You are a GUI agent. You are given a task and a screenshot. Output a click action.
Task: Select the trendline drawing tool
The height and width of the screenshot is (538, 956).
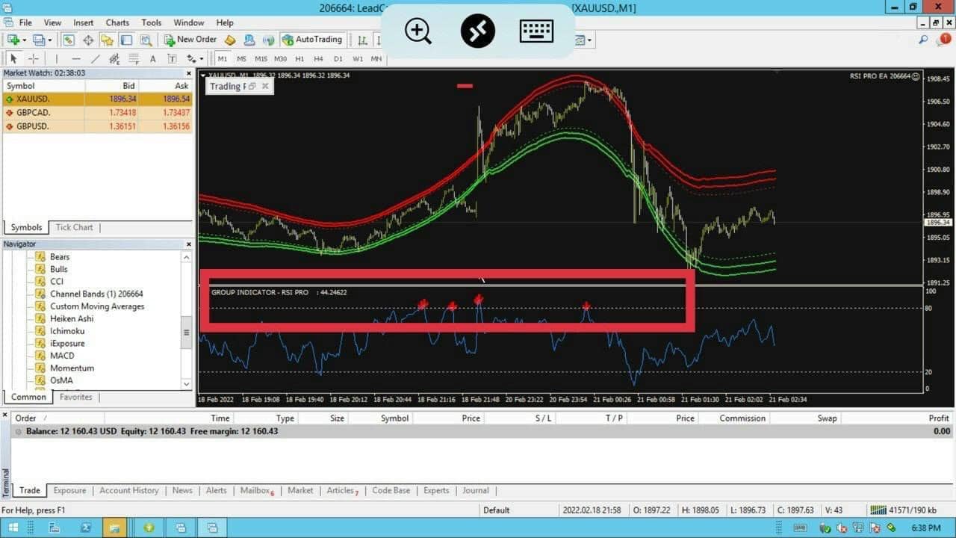(95, 58)
